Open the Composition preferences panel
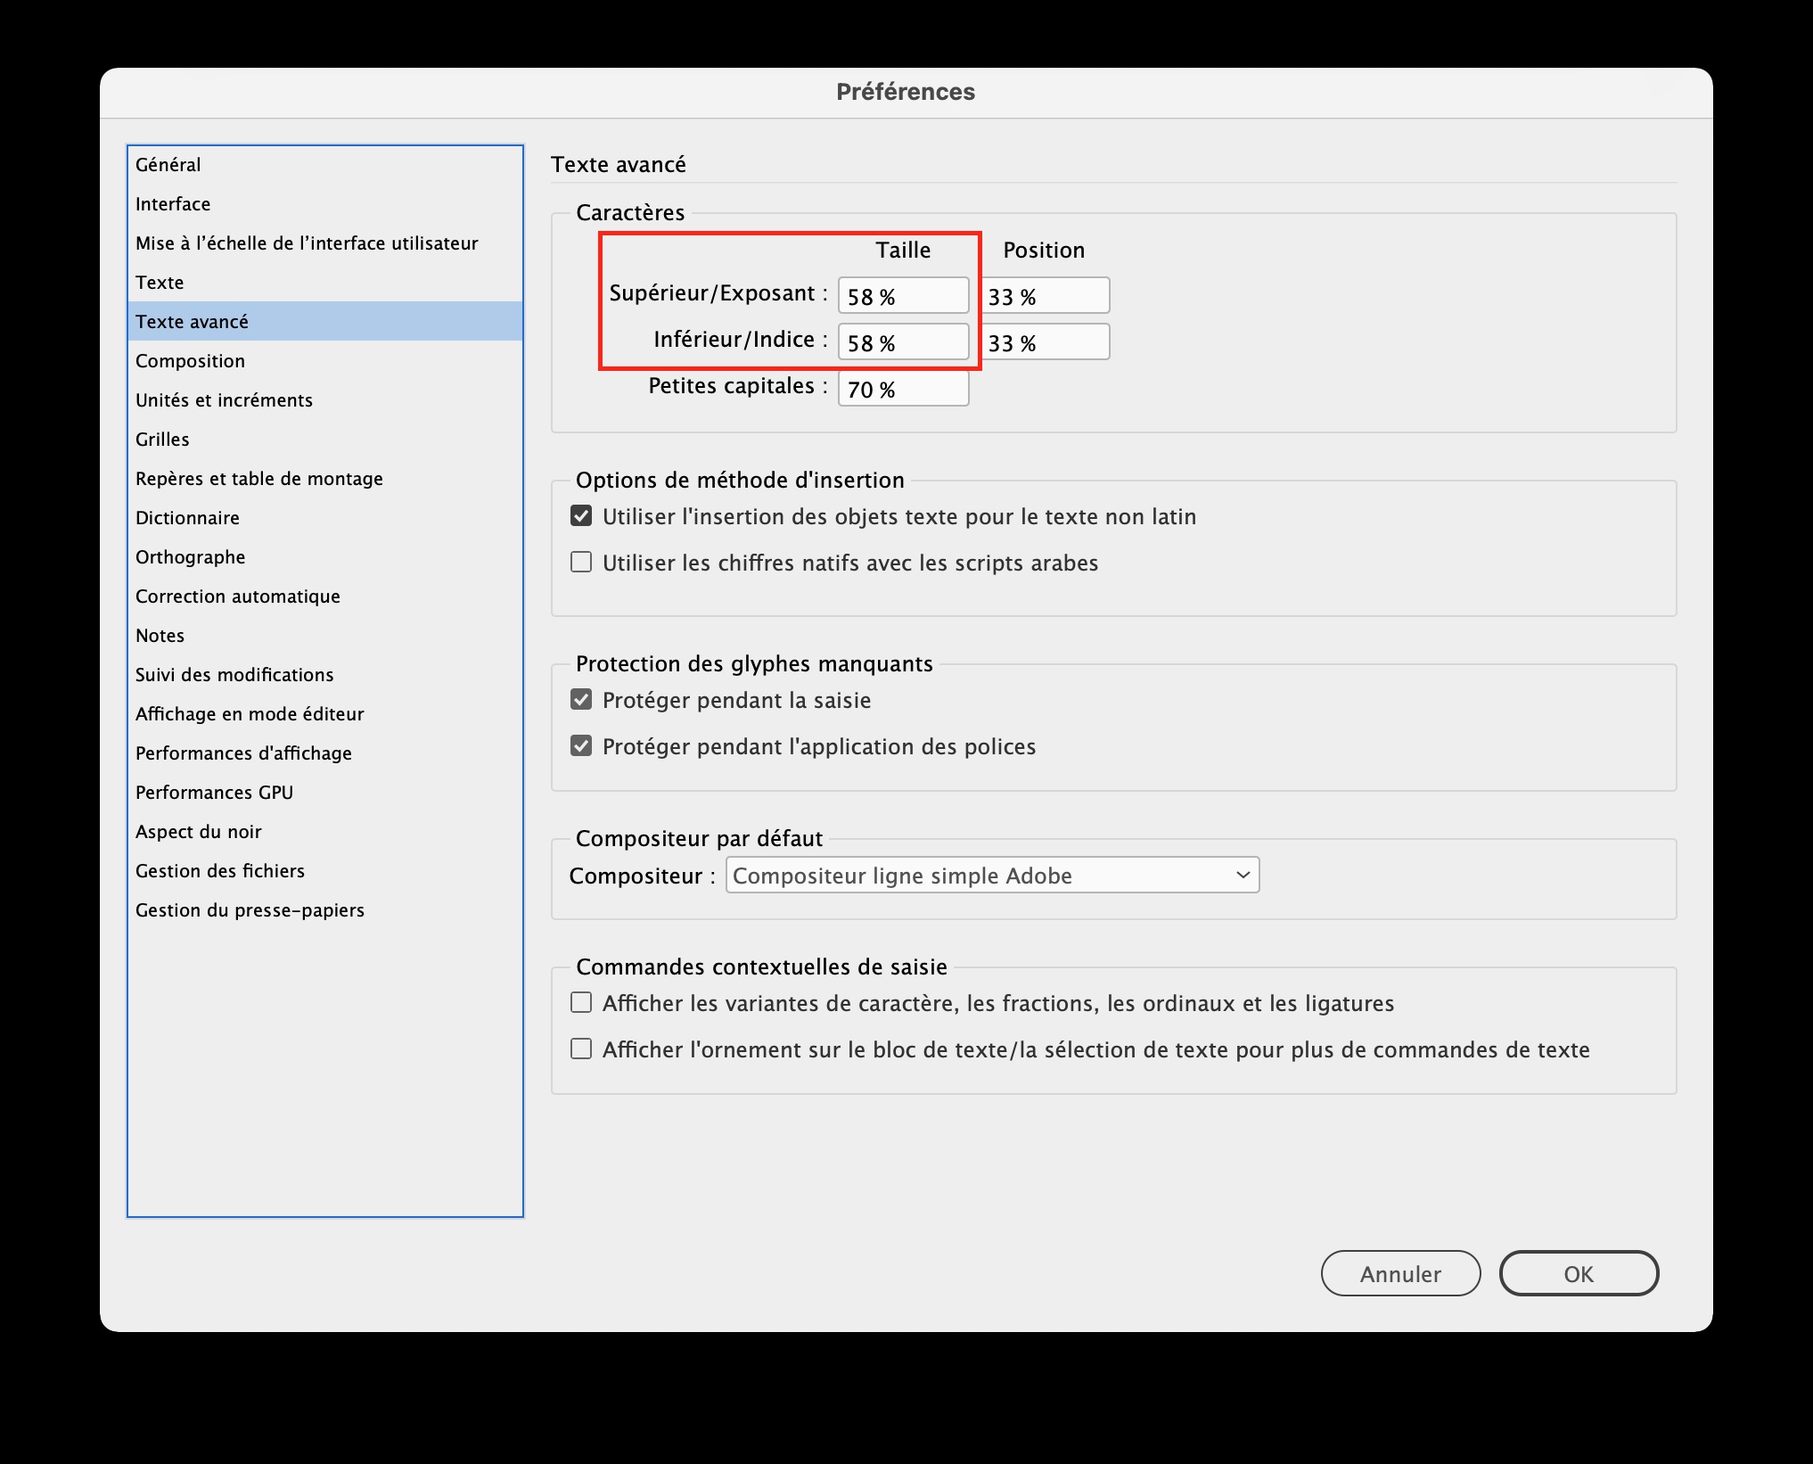Screen dimensions: 1813x1464 click(x=190, y=360)
